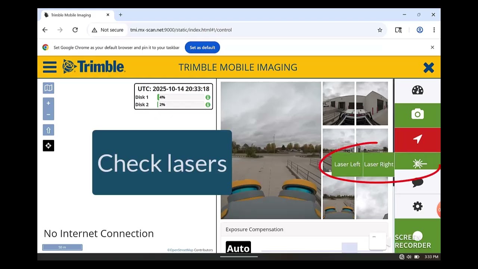Image resolution: width=478 pixels, height=269 pixels.
Task: Show Disk 2 info icon
Action: click(208, 105)
